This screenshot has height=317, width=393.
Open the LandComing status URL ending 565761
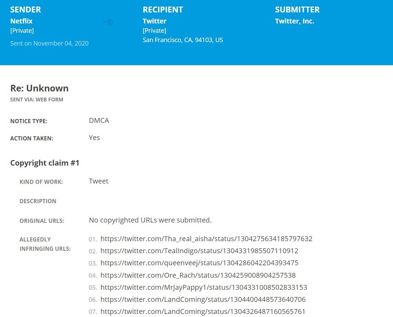[x=203, y=311]
